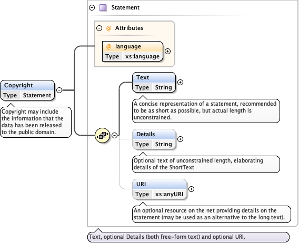Click the orange @ icon beside Attributes
The width and height of the screenshot is (299, 244).
[108, 28]
